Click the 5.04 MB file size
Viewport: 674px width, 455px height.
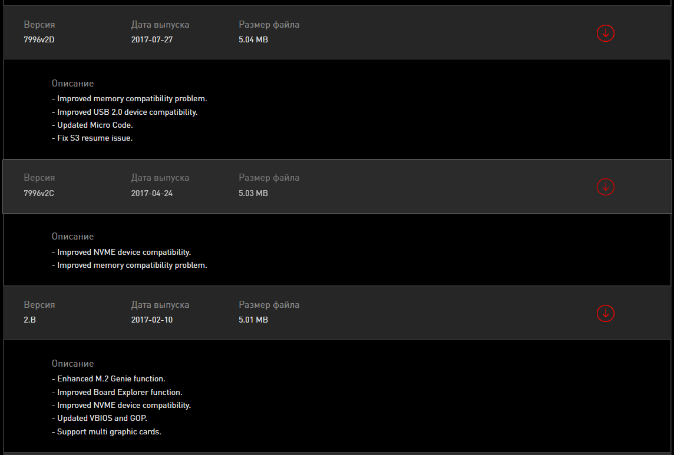(x=253, y=40)
